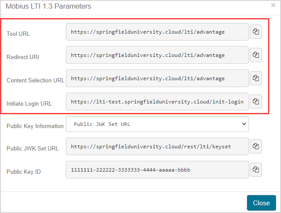The height and width of the screenshot is (213, 281).
Task: Copy the Tool URL value
Action: point(256,31)
